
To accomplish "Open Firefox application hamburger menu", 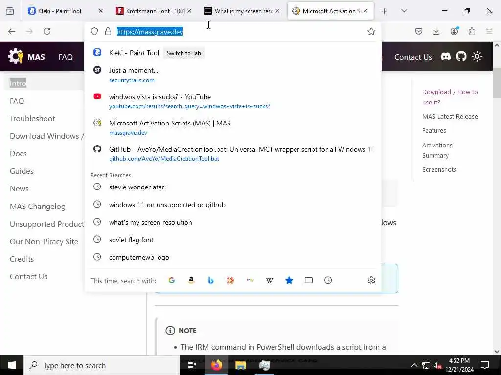I will 489,31.
